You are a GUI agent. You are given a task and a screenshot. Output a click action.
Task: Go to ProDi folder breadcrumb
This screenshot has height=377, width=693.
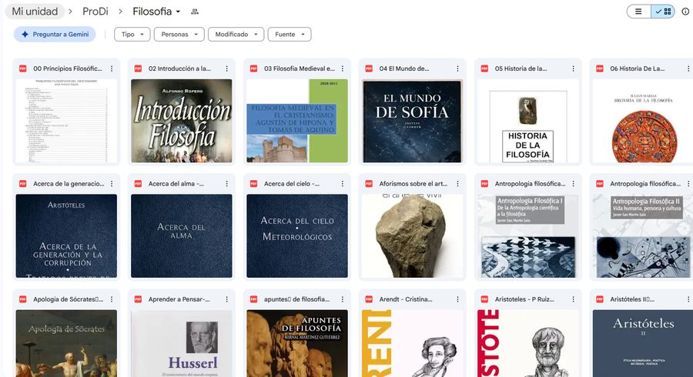pos(95,12)
